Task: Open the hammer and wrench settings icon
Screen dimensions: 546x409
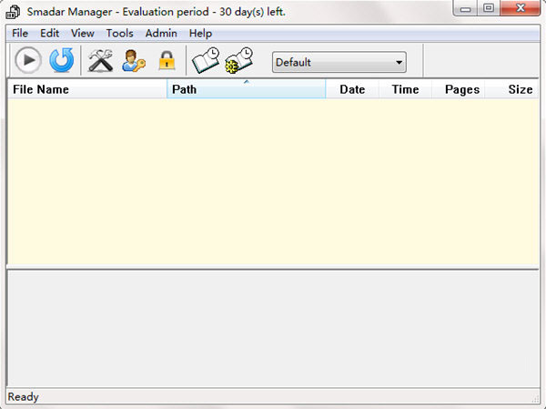Action: (100, 60)
